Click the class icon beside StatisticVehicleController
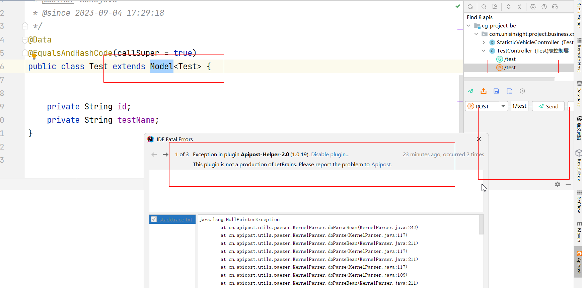This screenshot has height=288, width=582. [492, 42]
